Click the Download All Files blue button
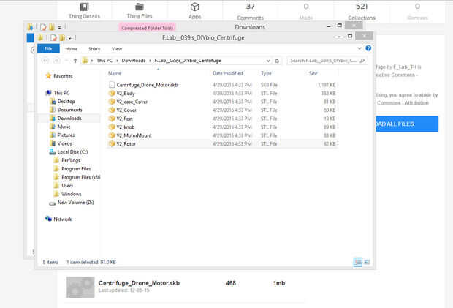 [407, 124]
